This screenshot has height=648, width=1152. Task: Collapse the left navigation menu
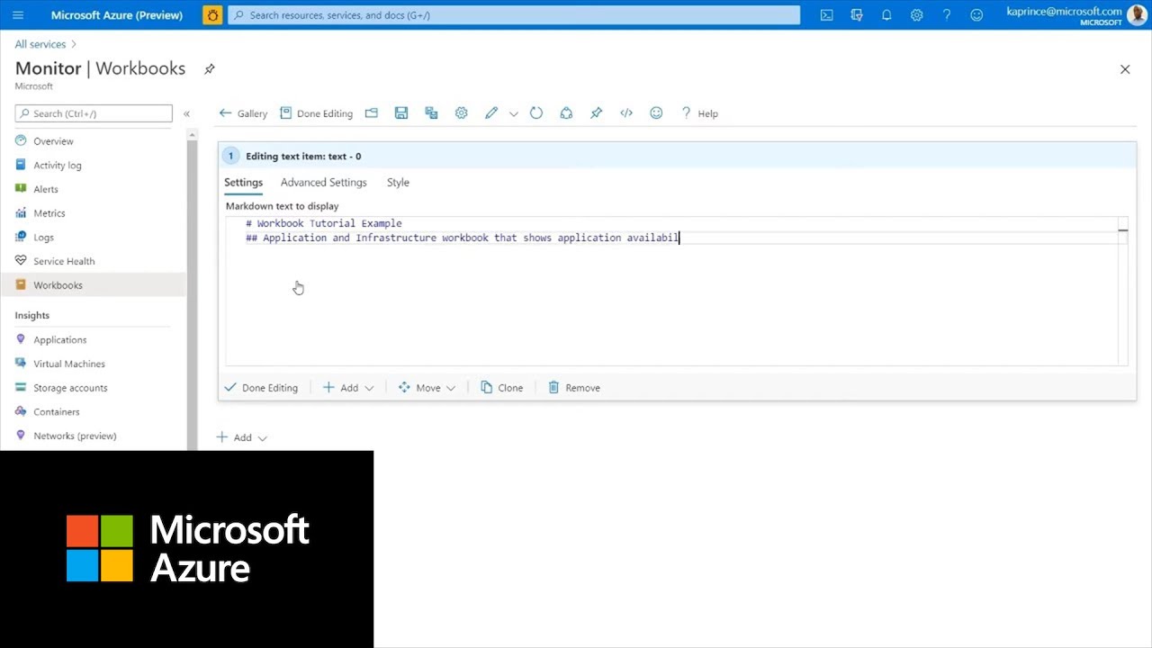tap(186, 113)
